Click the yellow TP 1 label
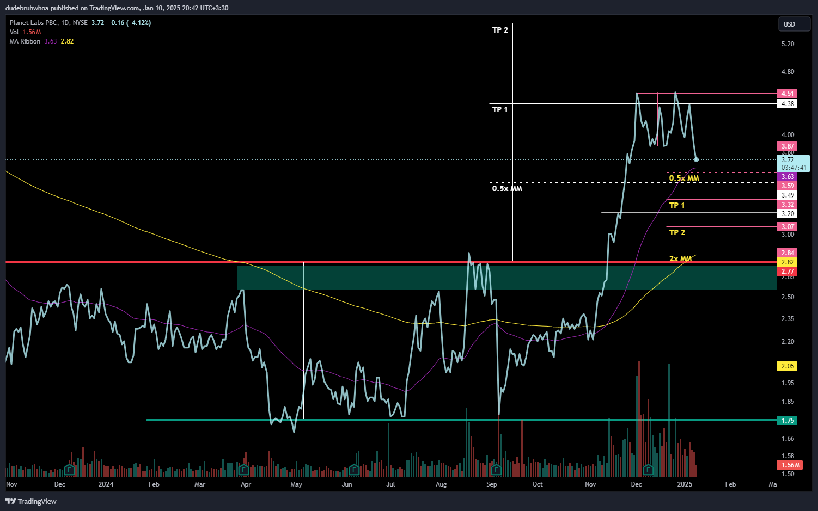Image resolution: width=818 pixels, height=511 pixels. coord(677,205)
